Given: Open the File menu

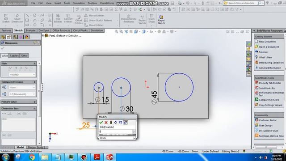Looking at the screenshot, I should 33,3.
